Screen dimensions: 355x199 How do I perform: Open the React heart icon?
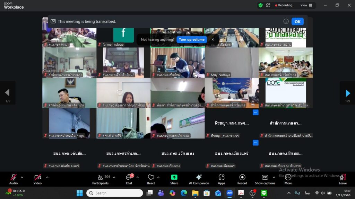[x=151, y=179]
